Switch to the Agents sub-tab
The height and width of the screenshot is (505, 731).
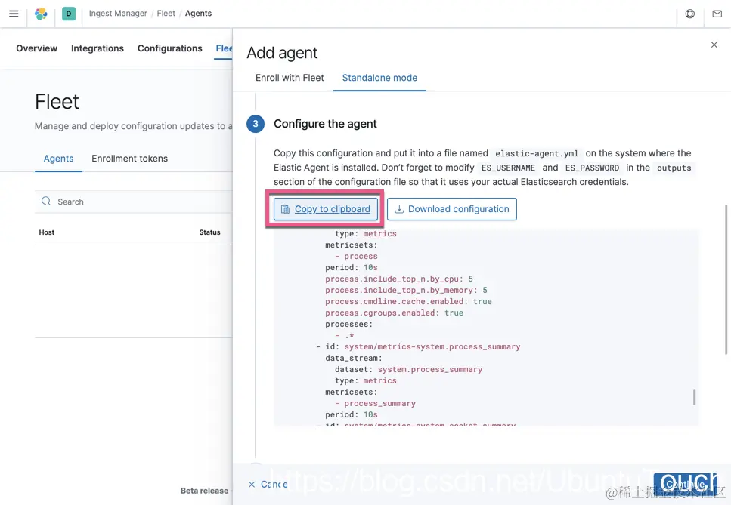[58, 159]
